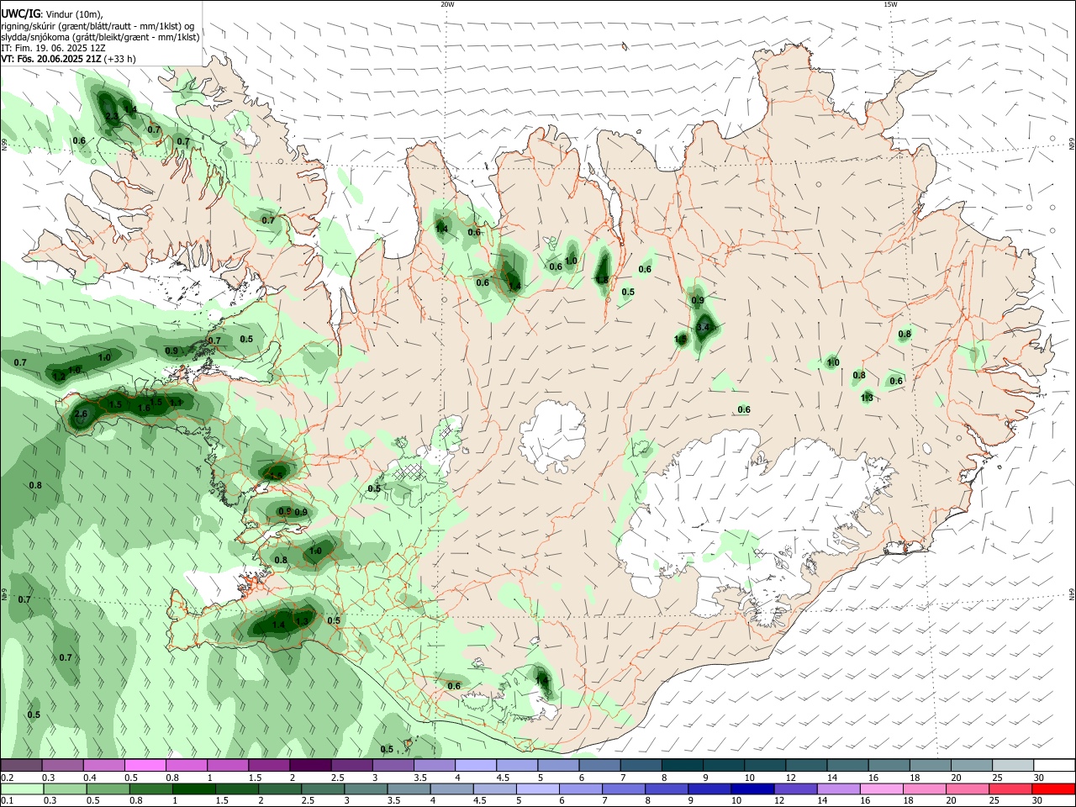Click the white swatch ending the top legend row

pos(1055,766)
